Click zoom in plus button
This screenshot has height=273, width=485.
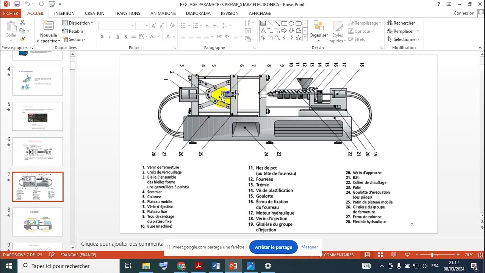point(458,255)
